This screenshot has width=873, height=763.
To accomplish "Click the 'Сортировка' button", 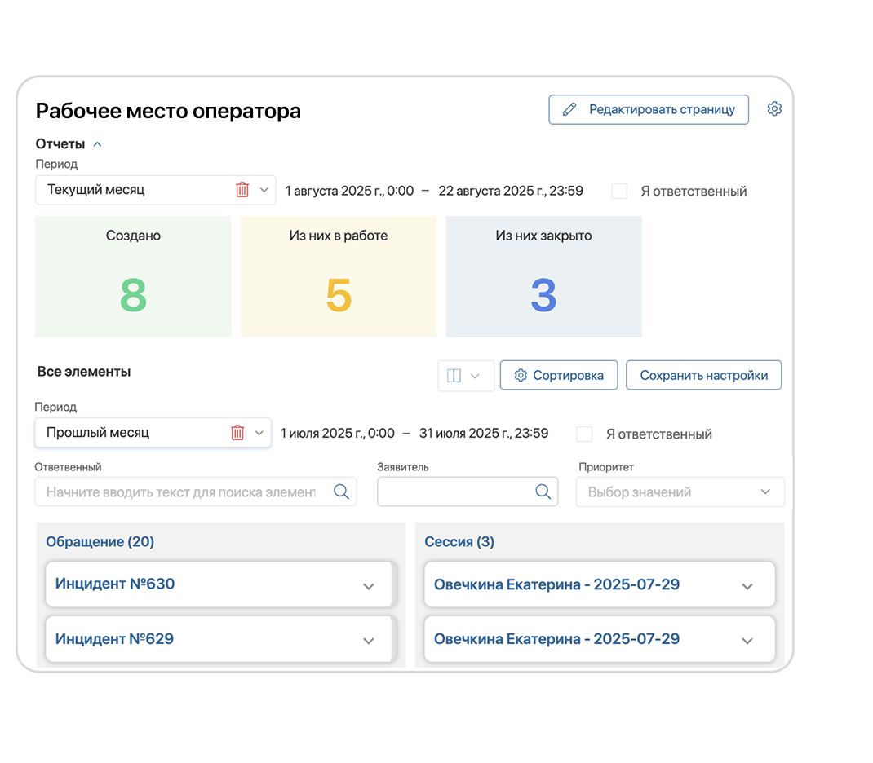I will pos(559,375).
